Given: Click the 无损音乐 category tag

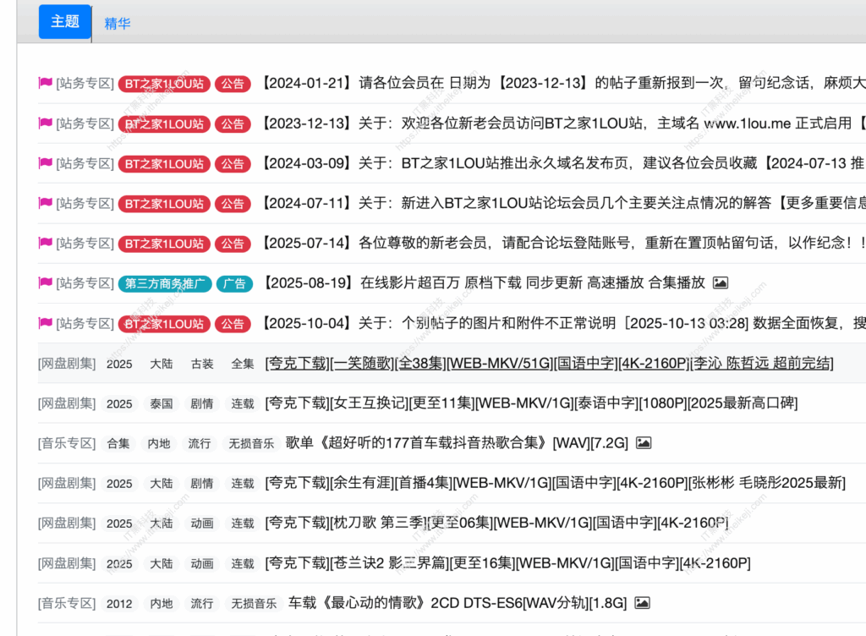Looking at the screenshot, I should (253, 443).
